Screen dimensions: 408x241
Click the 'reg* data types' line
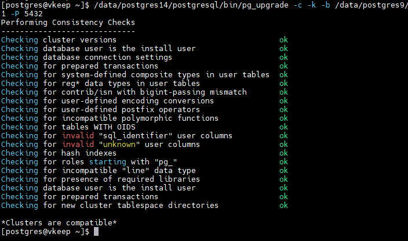(100, 84)
